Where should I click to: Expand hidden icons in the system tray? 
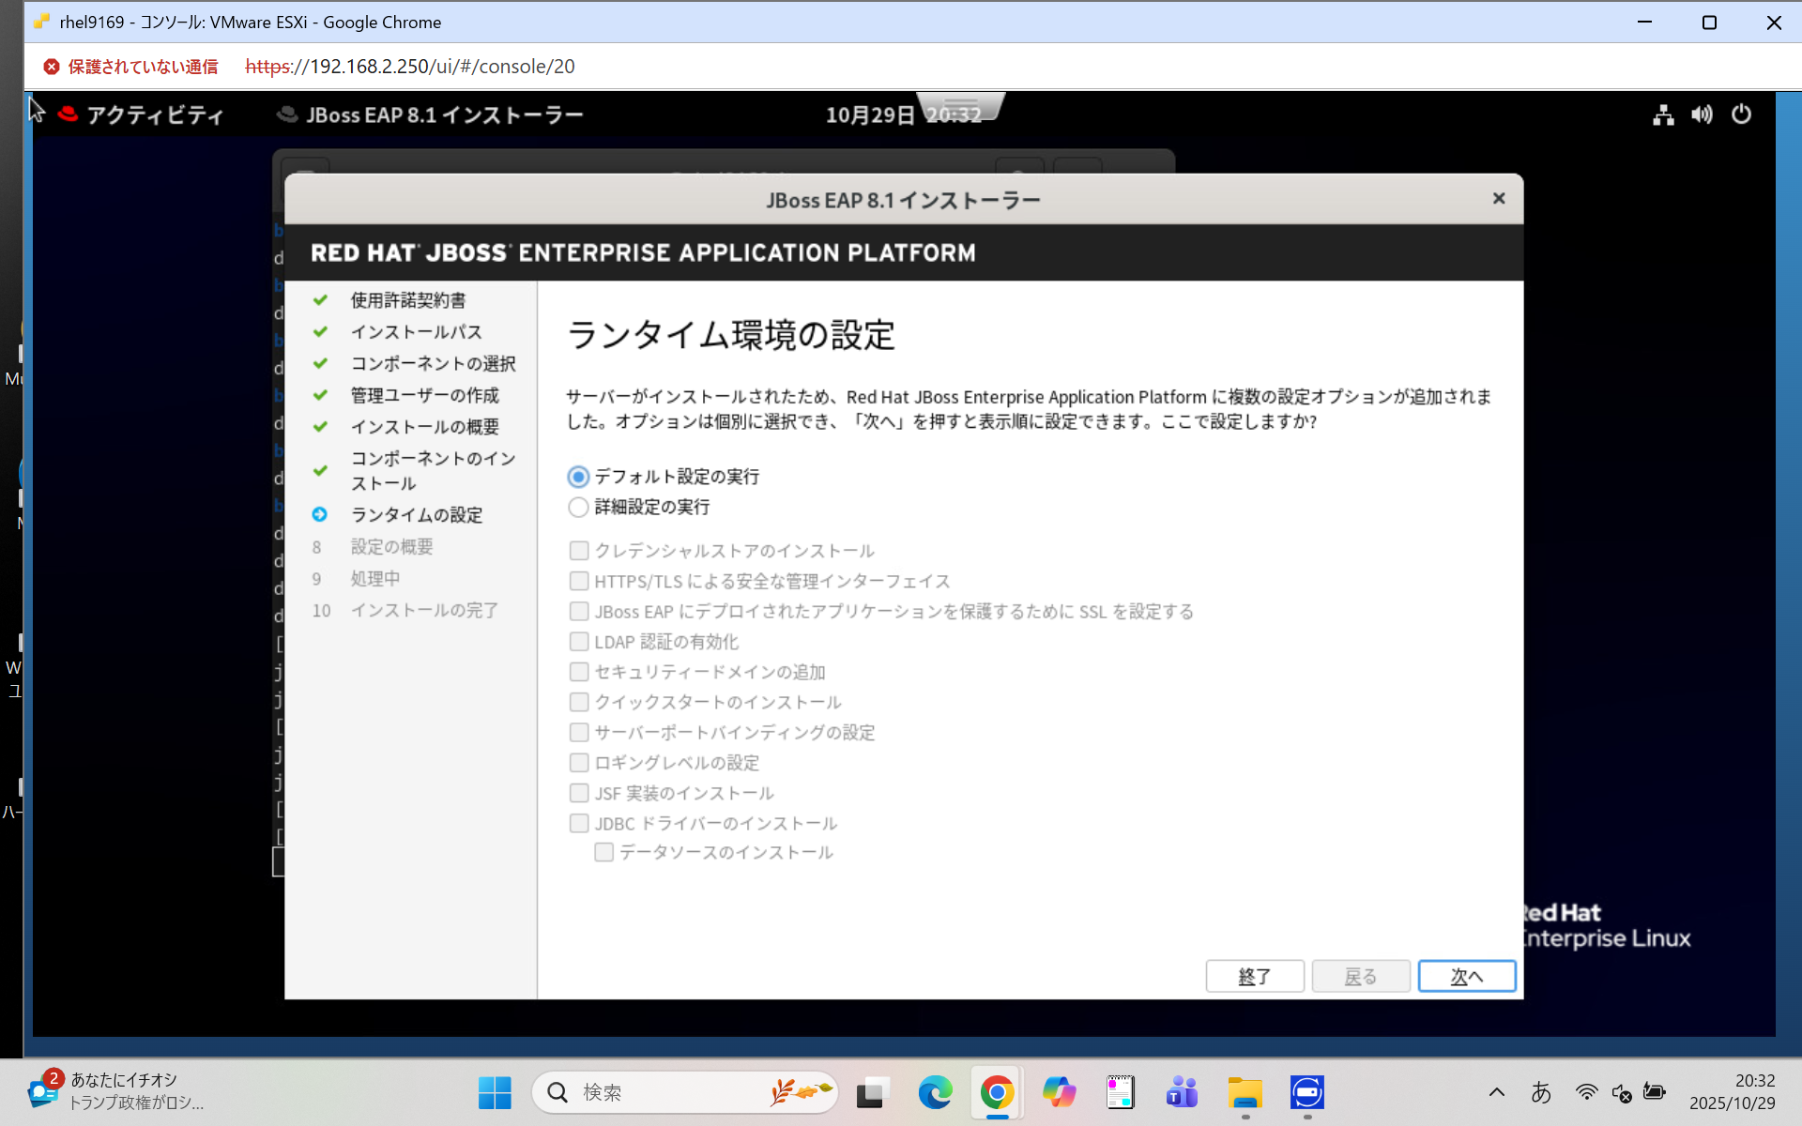point(1497,1092)
